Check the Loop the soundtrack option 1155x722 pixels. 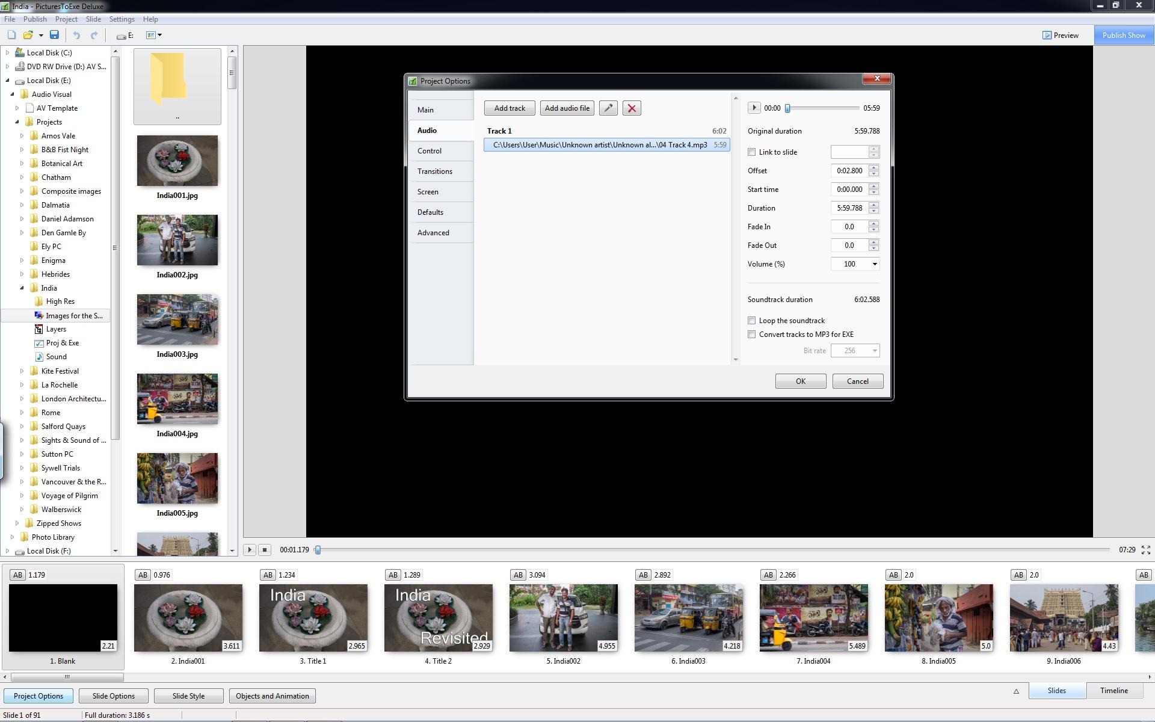(752, 321)
